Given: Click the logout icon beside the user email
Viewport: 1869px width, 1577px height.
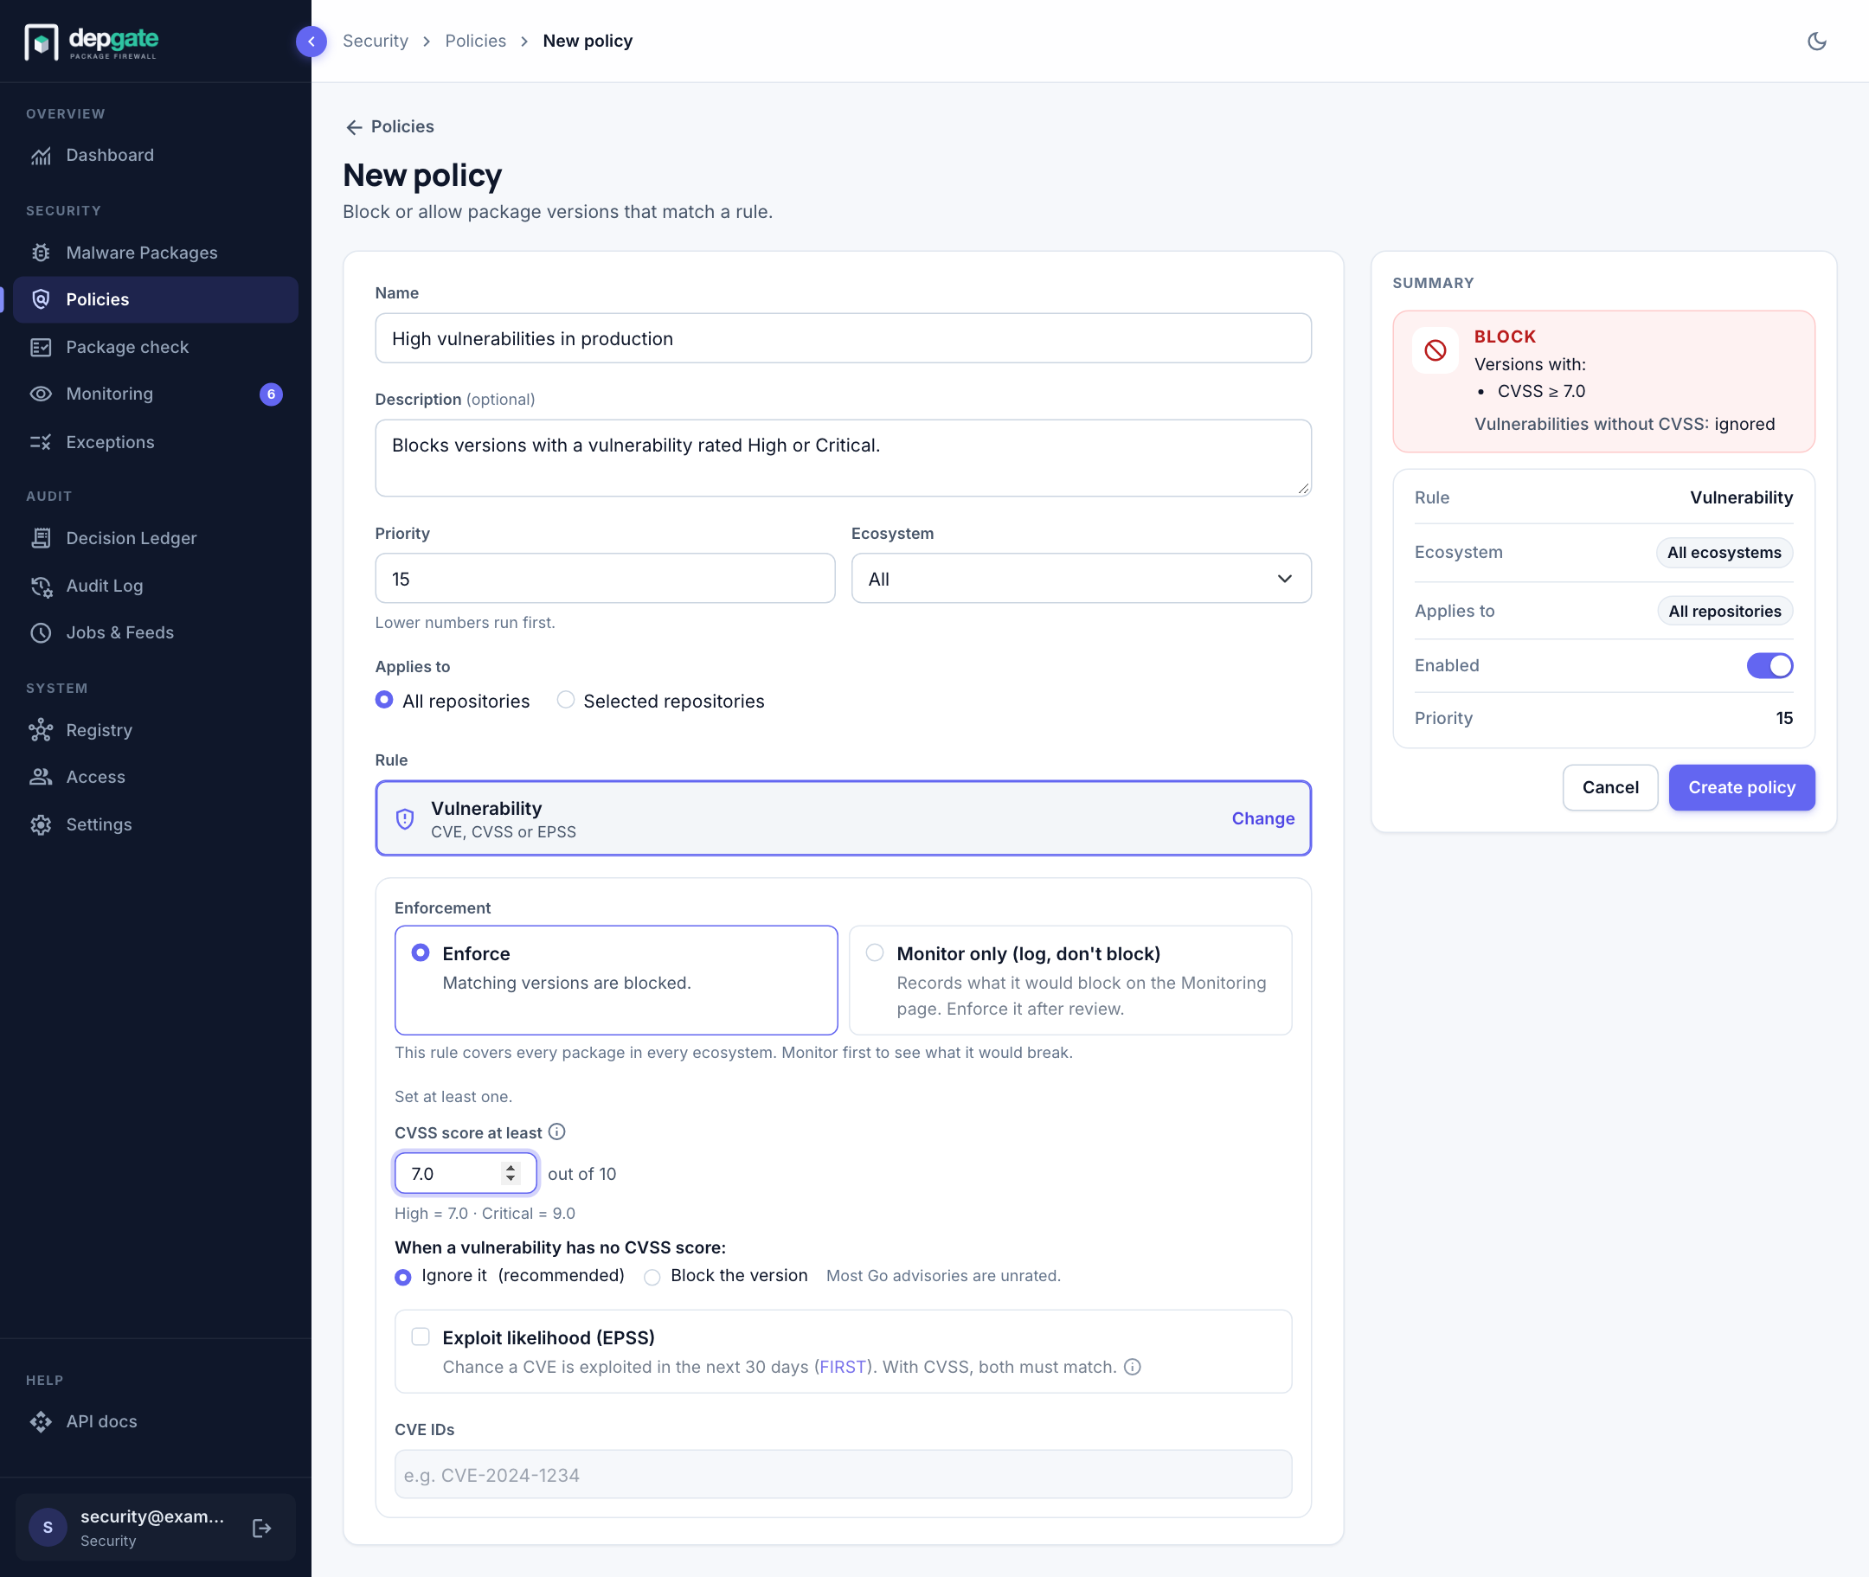Looking at the screenshot, I should pos(262,1528).
